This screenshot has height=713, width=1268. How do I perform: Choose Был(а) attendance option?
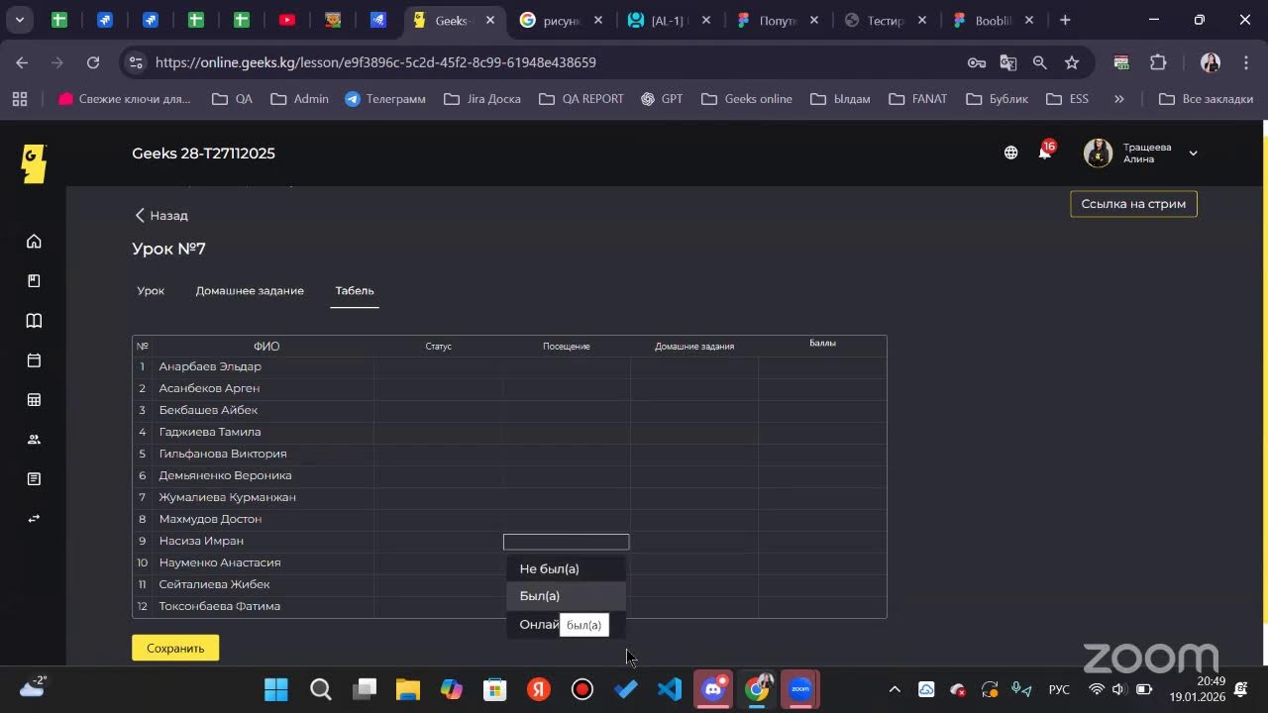pos(566,596)
